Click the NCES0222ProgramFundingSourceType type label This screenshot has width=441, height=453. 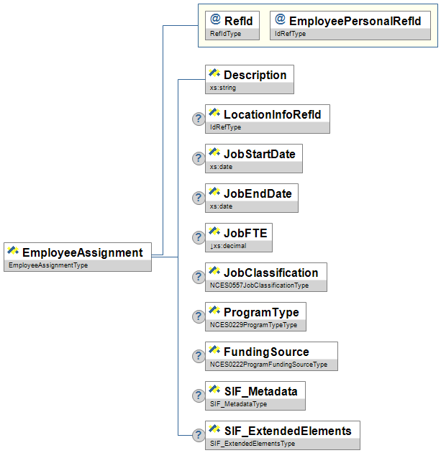pyautogui.click(x=268, y=365)
